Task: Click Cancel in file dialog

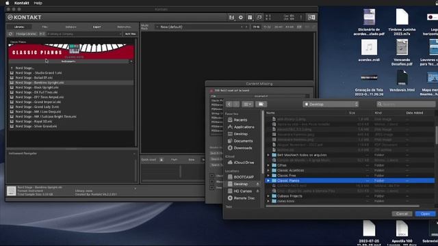Action: 402,214
